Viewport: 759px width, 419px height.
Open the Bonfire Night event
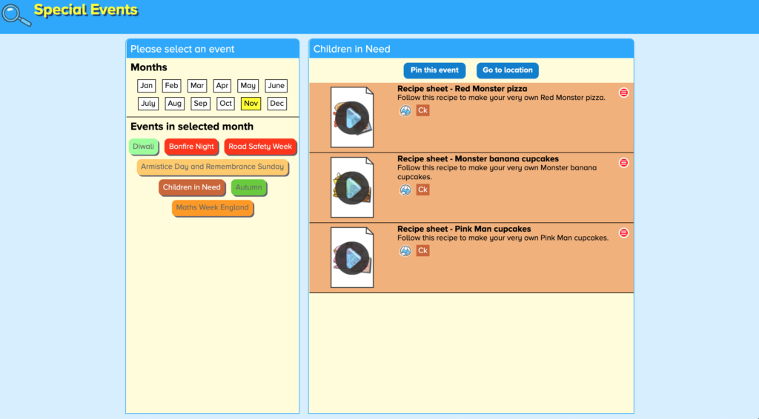click(191, 147)
